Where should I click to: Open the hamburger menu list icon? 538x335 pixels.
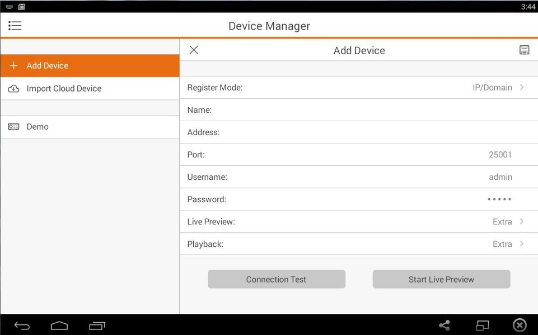(x=15, y=26)
